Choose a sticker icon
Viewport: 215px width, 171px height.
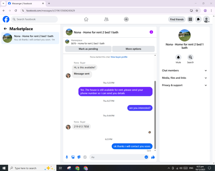tap(79, 157)
